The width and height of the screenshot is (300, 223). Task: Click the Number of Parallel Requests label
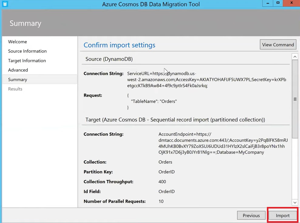coord(114,201)
